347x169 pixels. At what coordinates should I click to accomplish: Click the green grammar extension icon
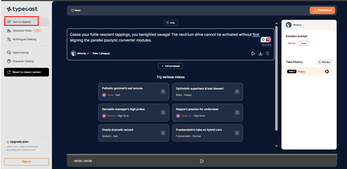pos(263,40)
